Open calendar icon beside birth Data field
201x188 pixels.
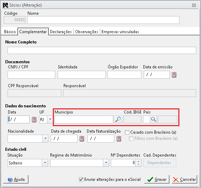point(34,120)
